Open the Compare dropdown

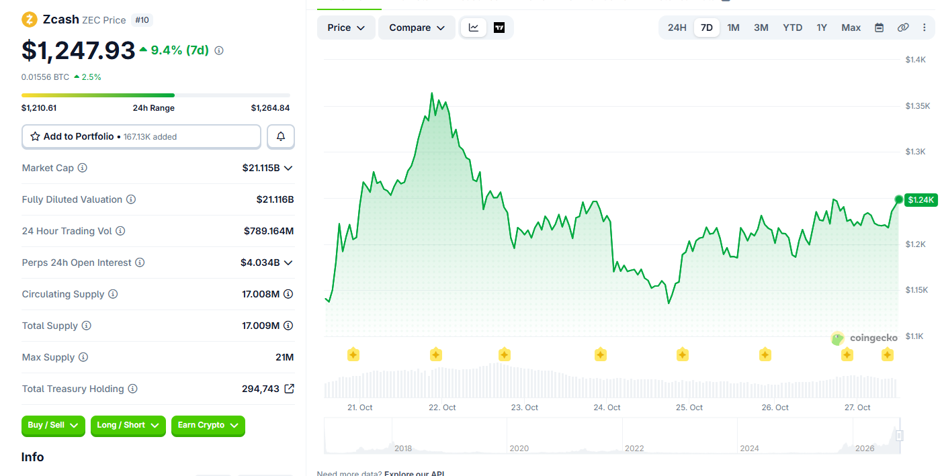(x=417, y=28)
